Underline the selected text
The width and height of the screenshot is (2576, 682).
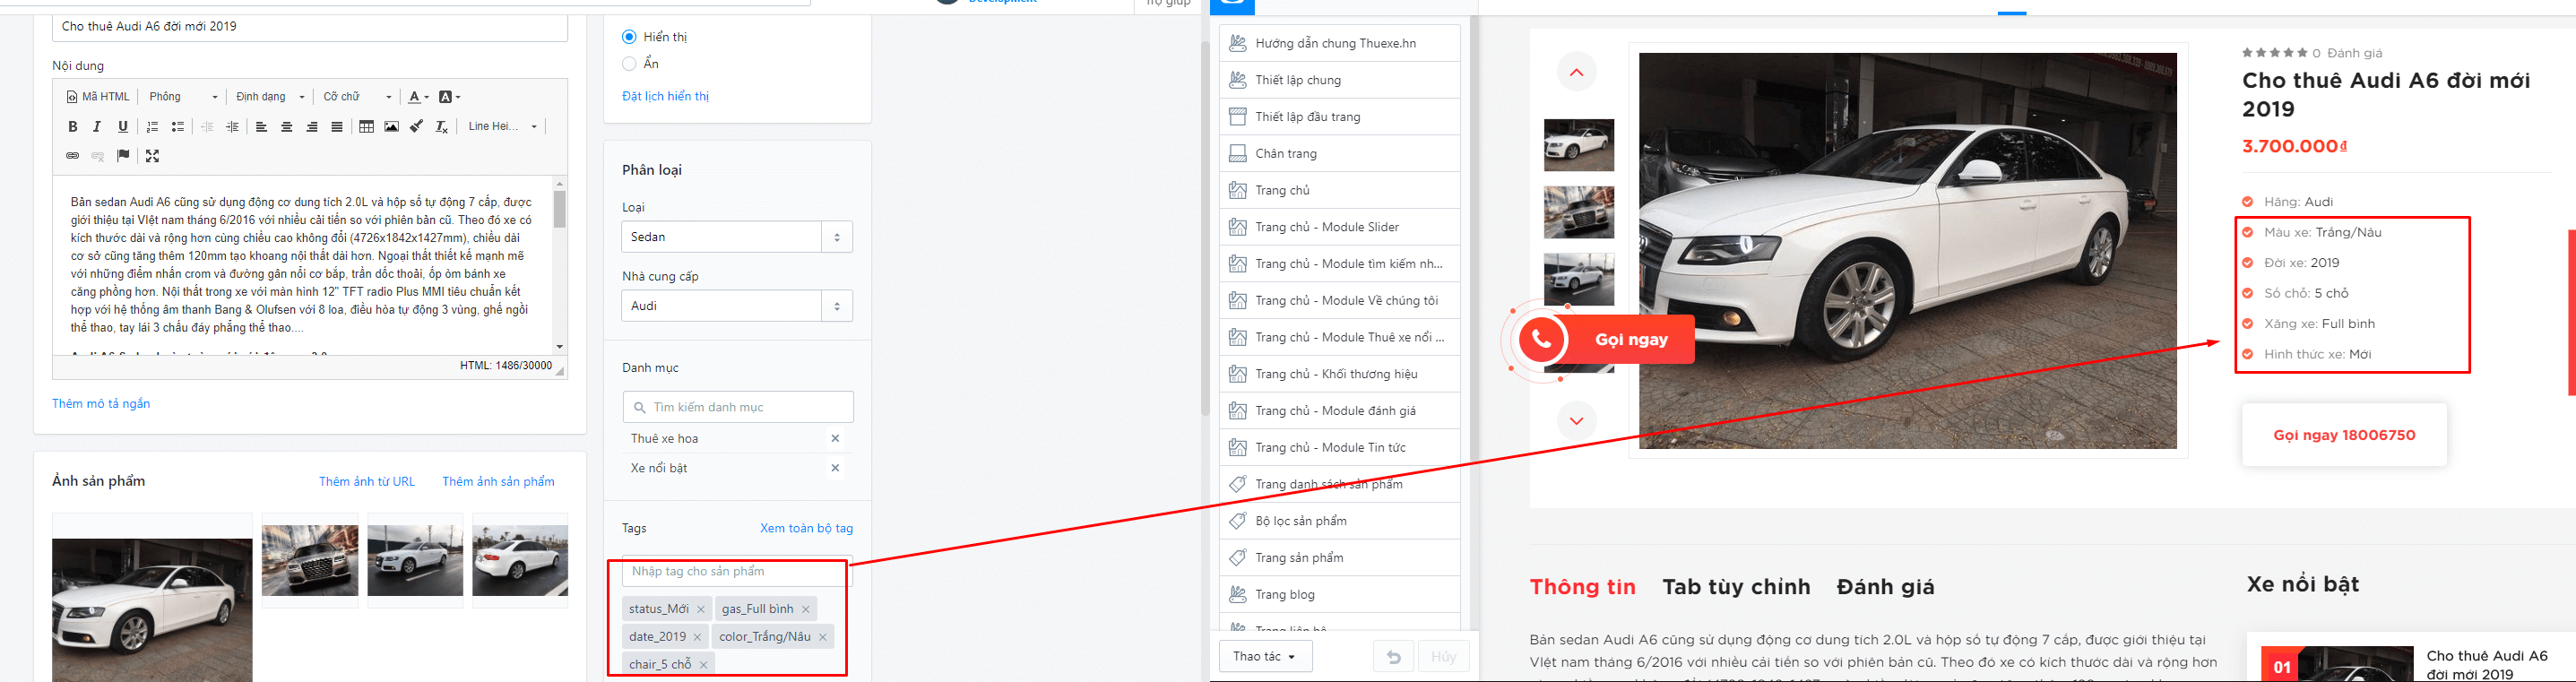point(123,127)
